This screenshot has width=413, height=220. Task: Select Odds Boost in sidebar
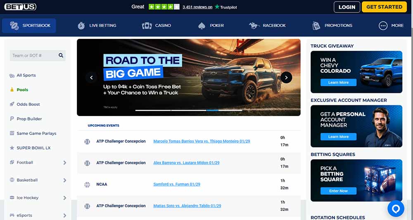coord(28,104)
